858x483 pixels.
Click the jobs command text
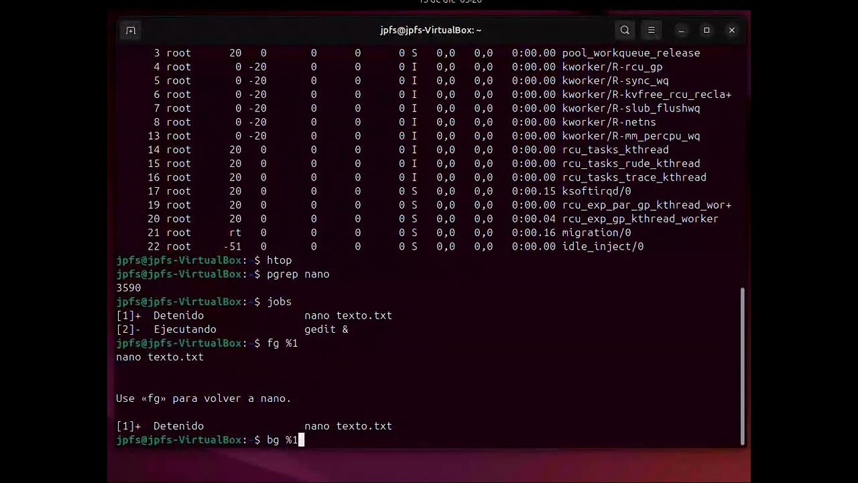tap(279, 302)
